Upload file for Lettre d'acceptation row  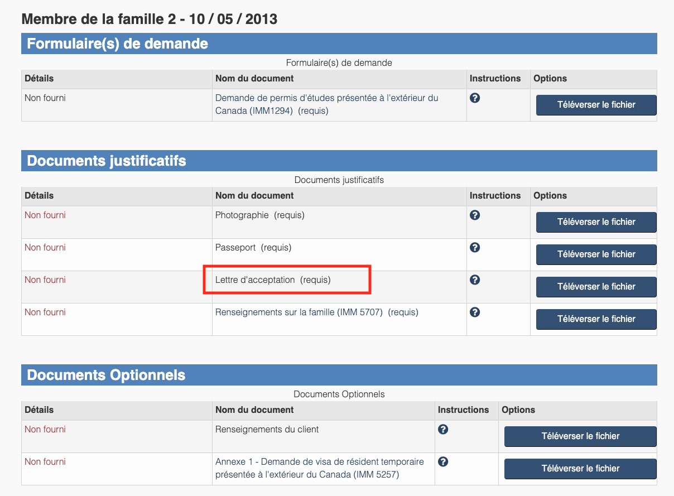pos(596,287)
